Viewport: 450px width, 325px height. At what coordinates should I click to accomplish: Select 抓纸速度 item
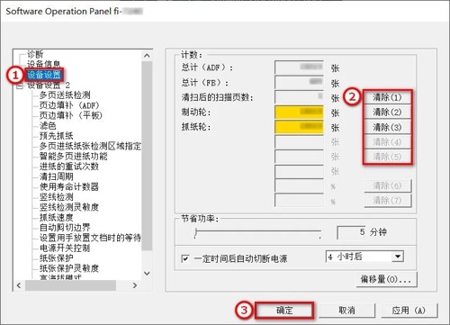tap(56, 217)
